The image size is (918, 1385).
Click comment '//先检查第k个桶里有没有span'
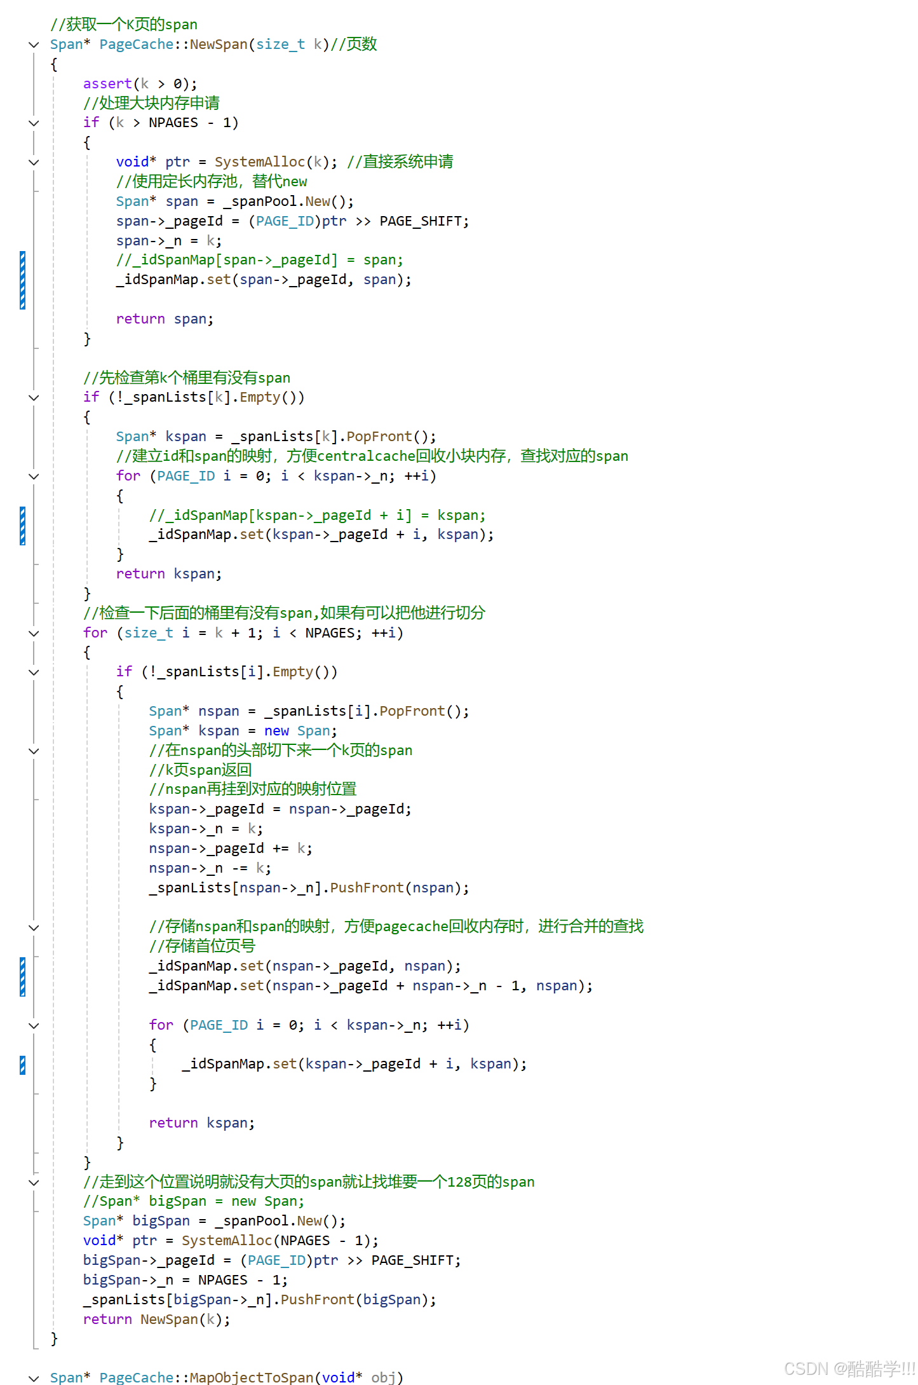click(x=187, y=378)
